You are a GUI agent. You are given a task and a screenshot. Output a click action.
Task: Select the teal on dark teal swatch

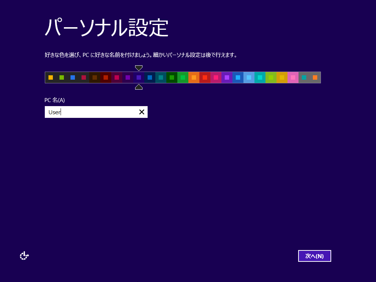tap(161, 77)
